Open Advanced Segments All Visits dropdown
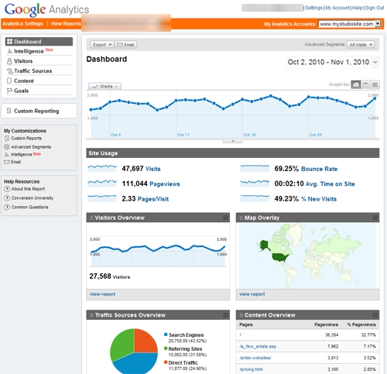 click(x=361, y=45)
